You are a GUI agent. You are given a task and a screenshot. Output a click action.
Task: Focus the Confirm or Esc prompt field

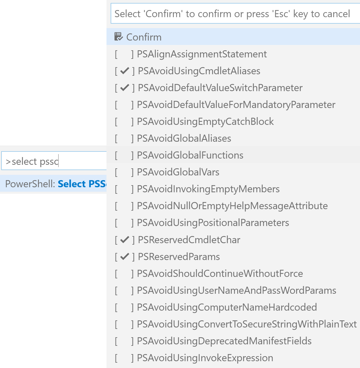[235, 14]
